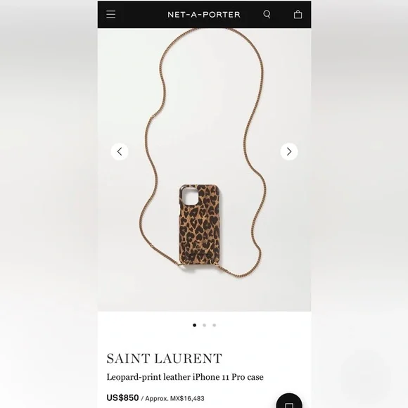Image resolution: width=408 pixels, height=408 pixels.
Task: Tap the round black floating chat button
Action: (x=289, y=401)
